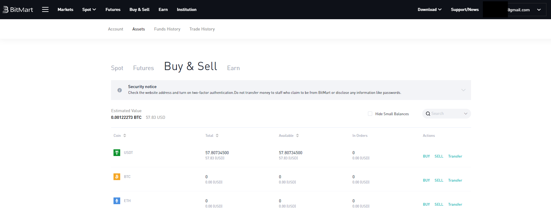Select the Spot assets tab
551x213 pixels.
[117, 68]
